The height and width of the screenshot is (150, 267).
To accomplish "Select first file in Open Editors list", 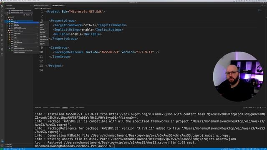I will 19,10.
